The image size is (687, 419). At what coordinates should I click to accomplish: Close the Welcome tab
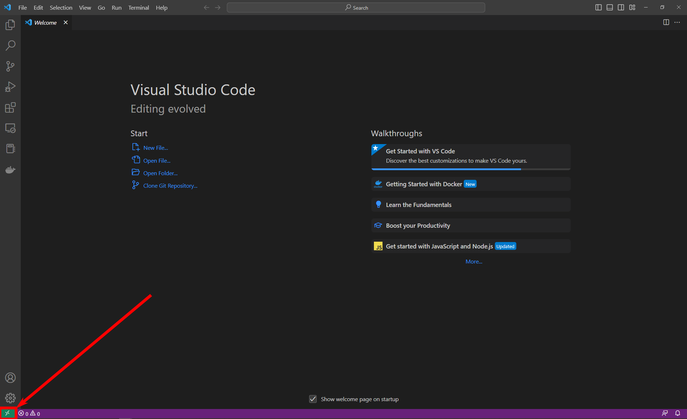[x=65, y=22]
